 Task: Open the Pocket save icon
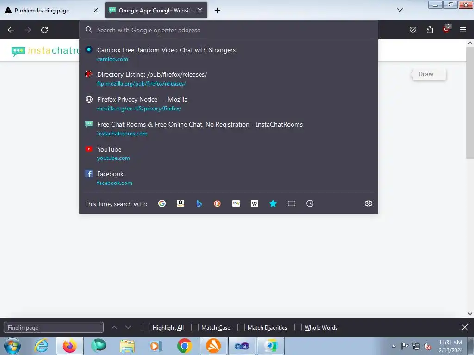(x=412, y=30)
